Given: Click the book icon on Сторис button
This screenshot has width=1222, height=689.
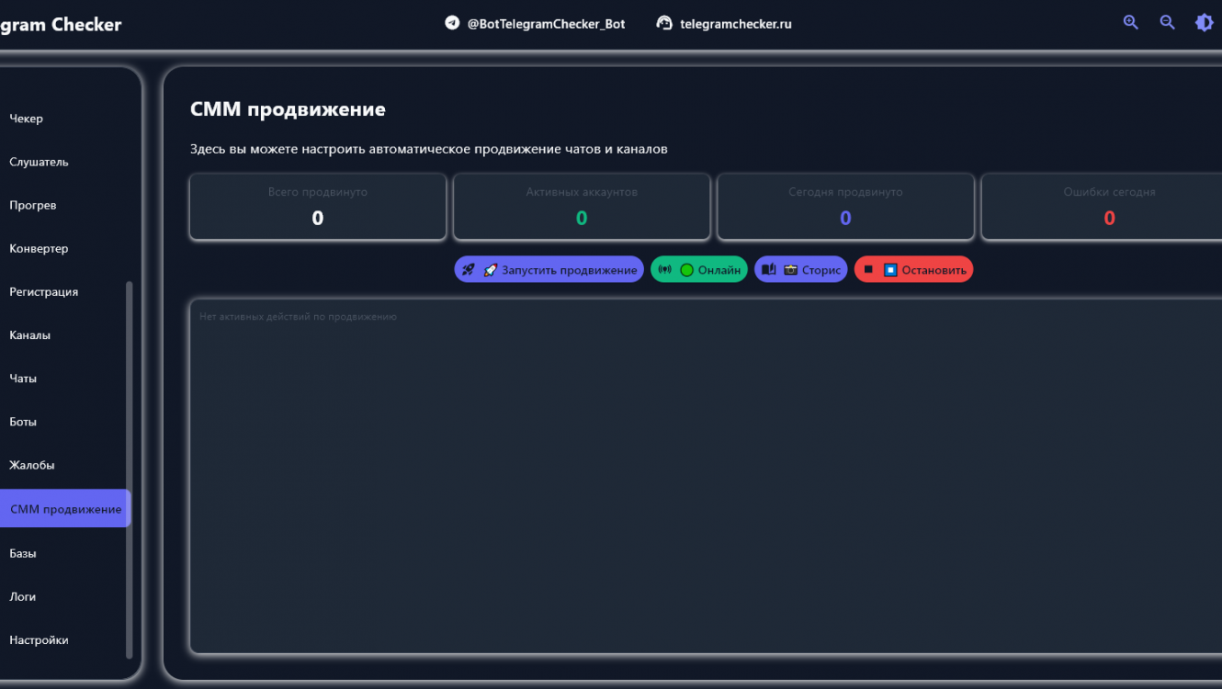Looking at the screenshot, I should pyautogui.click(x=769, y=269).
